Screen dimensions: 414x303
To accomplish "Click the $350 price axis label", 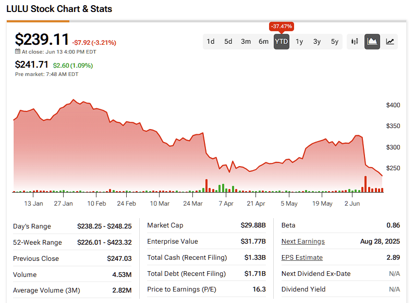I will click(393, 126).
